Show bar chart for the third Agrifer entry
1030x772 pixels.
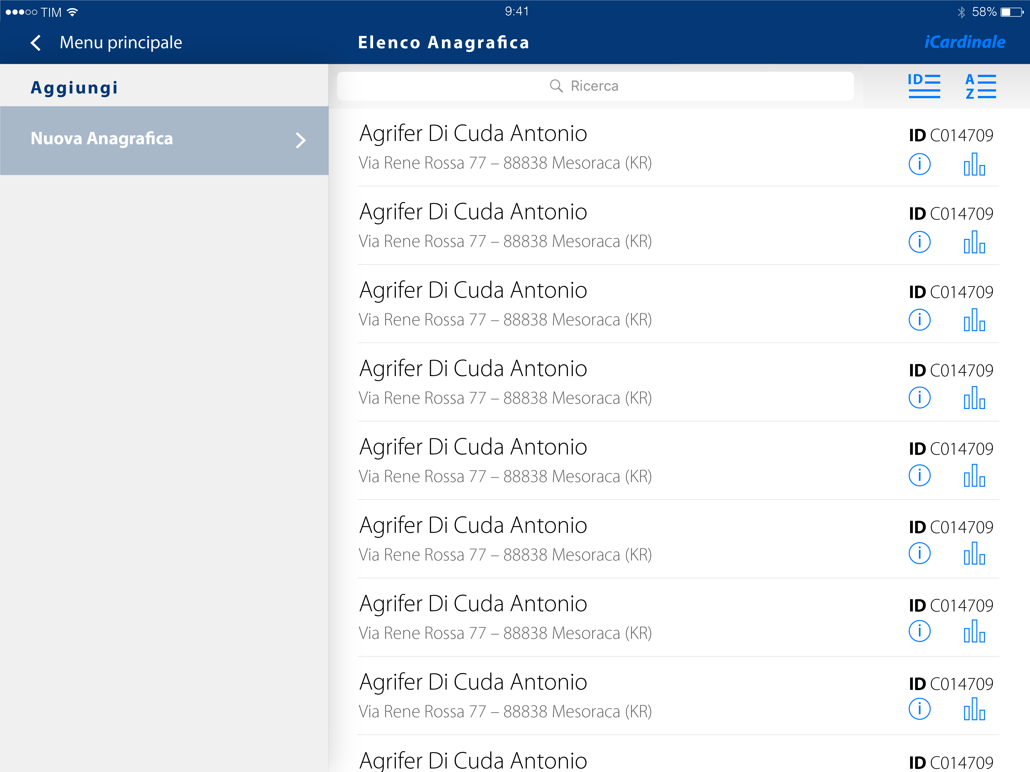[974, 320]
